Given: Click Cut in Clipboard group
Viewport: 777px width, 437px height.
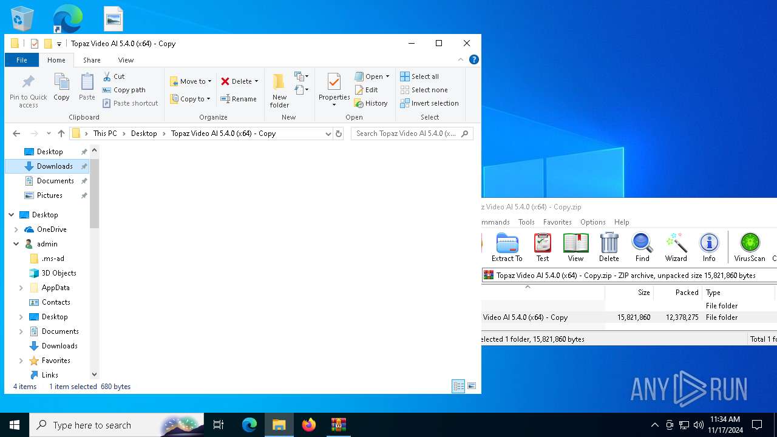Looking at the screenshot, I should click(114, 76).
